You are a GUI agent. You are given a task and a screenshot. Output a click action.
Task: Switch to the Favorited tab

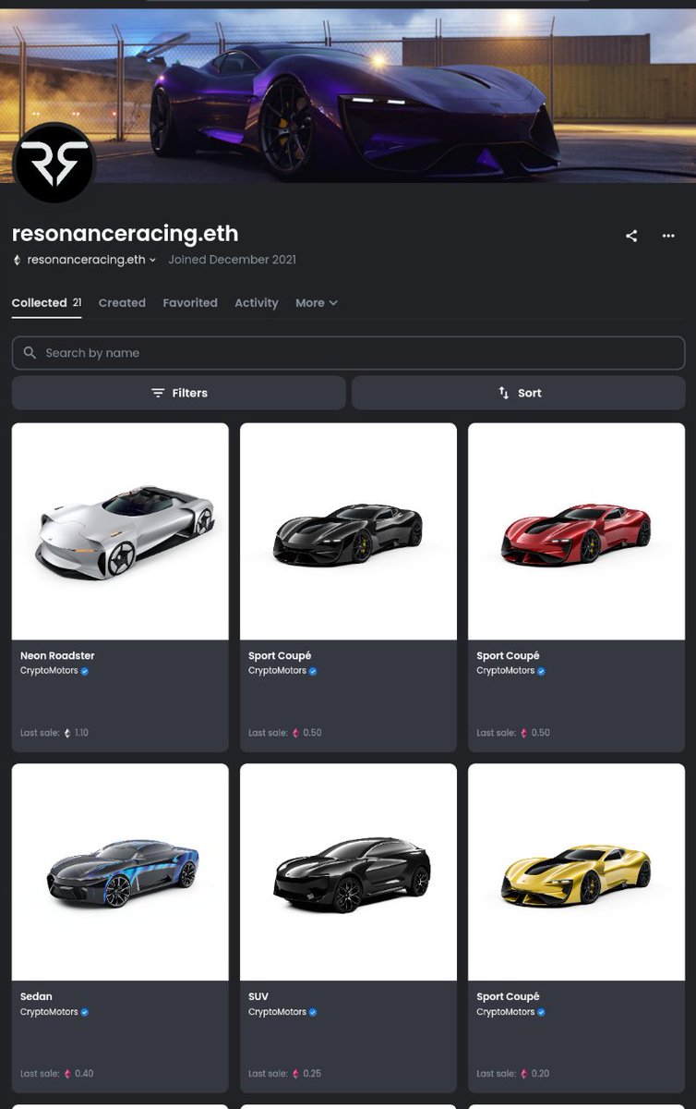tap(190, 303)
